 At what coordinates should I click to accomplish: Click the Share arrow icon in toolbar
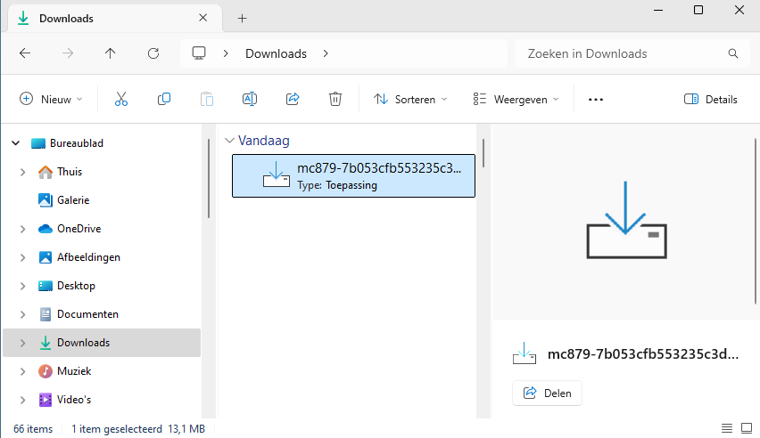coord(293,99)
